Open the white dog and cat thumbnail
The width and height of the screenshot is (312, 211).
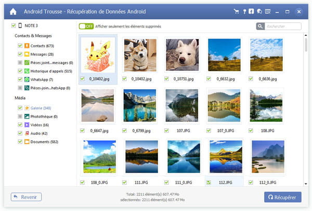pos(183,55)
